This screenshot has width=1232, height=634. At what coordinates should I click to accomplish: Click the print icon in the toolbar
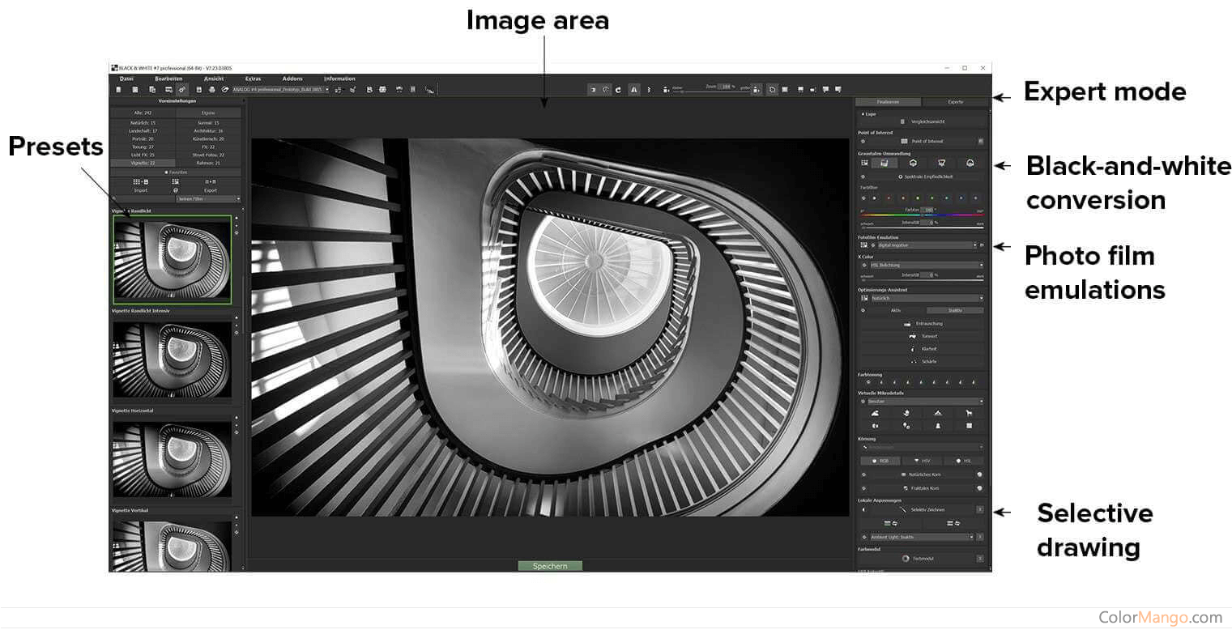point(211,89)
